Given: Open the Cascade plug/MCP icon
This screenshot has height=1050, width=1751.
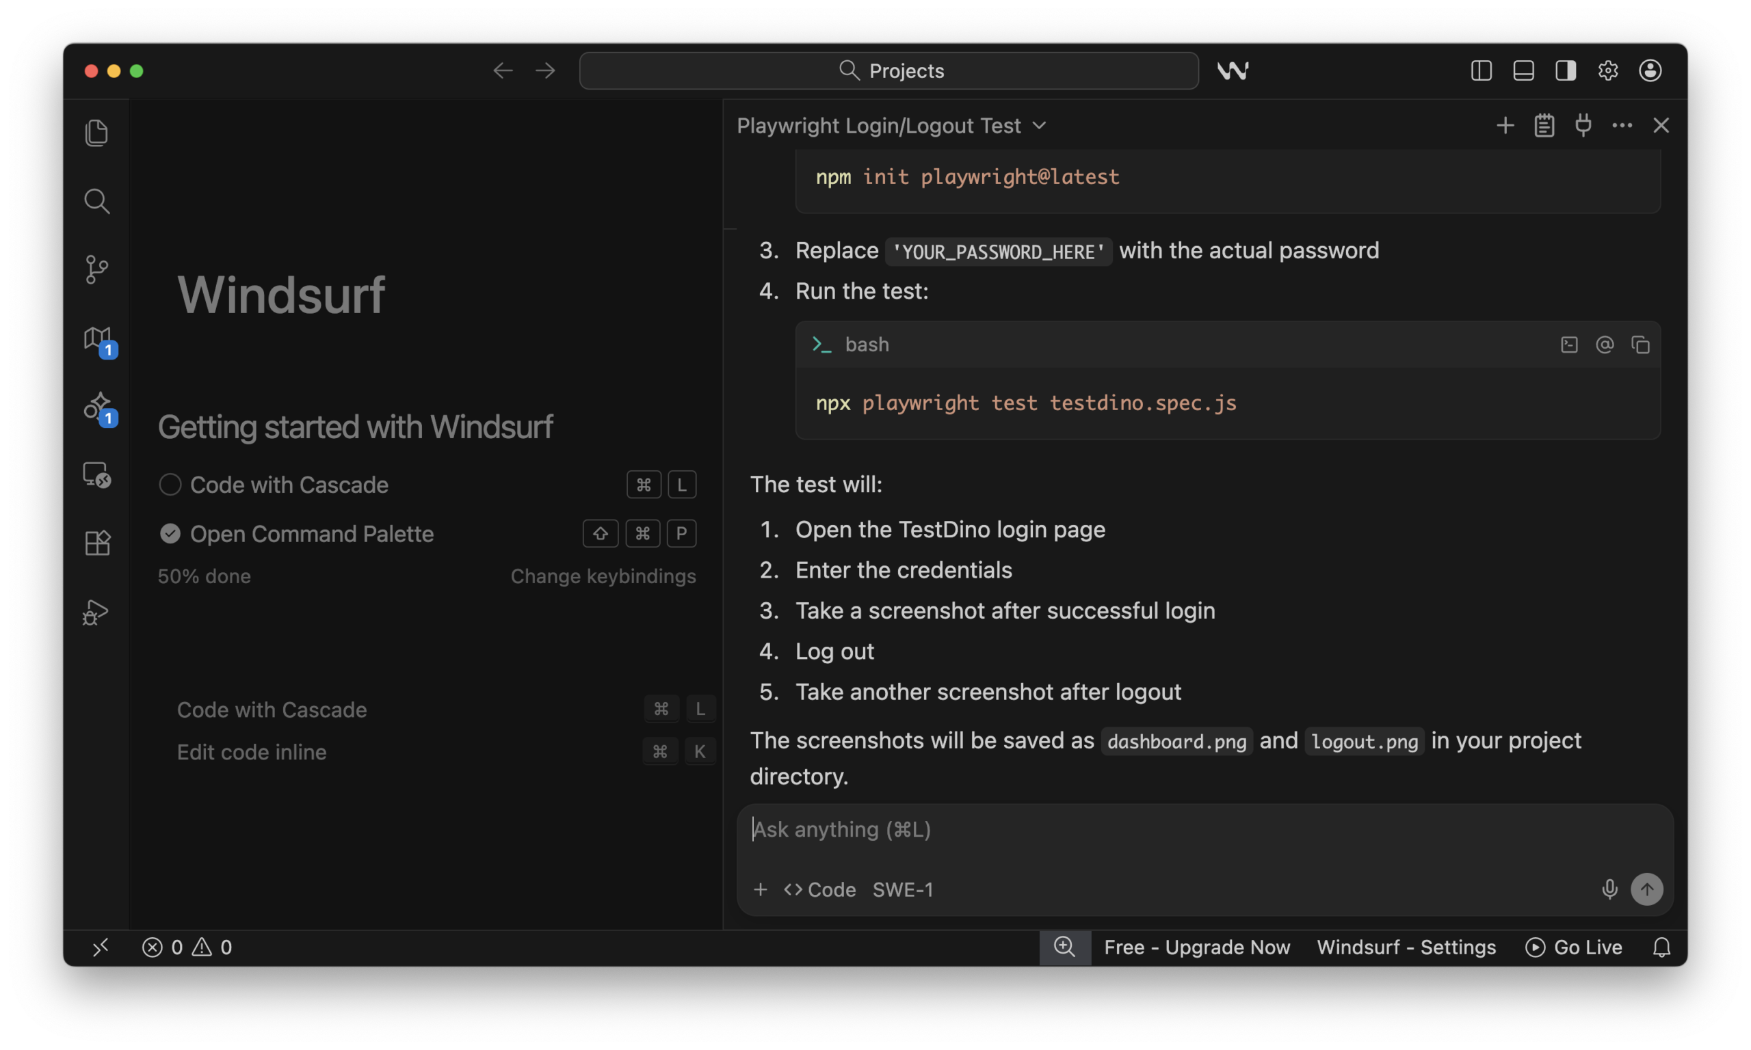Looking at the screenshot, I should (x=1583, y=125).
